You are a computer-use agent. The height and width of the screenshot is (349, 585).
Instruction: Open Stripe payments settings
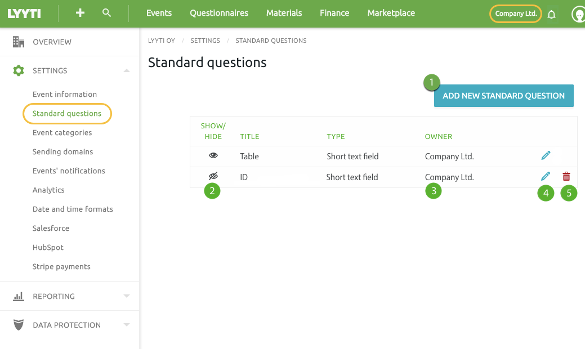(61, 267)
